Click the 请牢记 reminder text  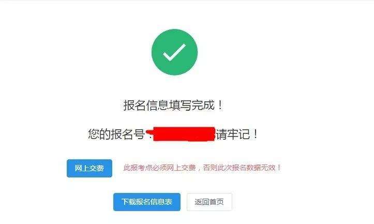[x=233, y=134]
